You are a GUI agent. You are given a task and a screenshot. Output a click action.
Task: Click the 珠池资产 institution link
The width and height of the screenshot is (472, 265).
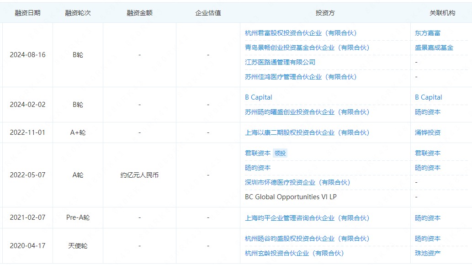[x=428, y=253]
